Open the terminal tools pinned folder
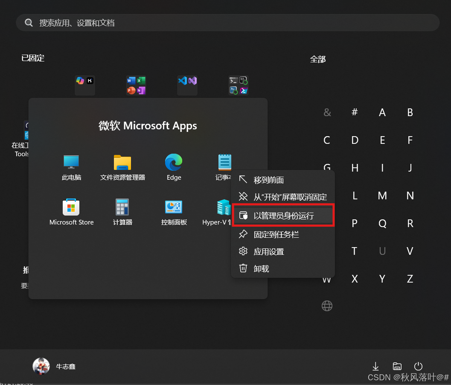Screen dimensions: 451x385 (239, 85)
